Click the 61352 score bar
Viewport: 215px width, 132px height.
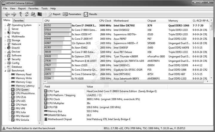click(x=58, y=25)
